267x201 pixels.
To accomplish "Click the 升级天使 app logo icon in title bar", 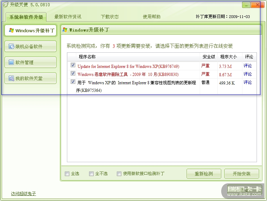I will [5, 5].
